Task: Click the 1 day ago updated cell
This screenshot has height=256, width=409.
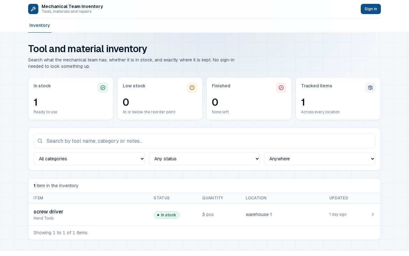Action: click(x=338, y=214)
